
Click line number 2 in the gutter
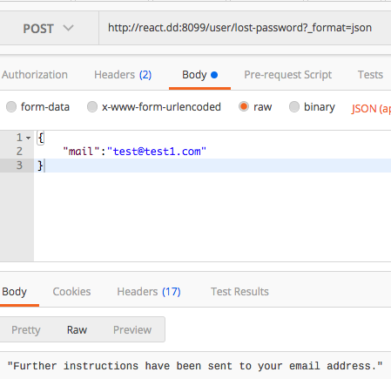[19, 152]
